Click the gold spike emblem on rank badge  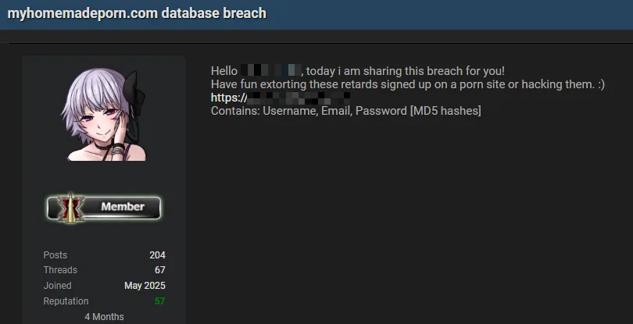[x=70, y=208]
